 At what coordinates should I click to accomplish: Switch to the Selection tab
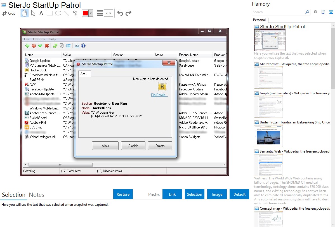click(14, 195)
